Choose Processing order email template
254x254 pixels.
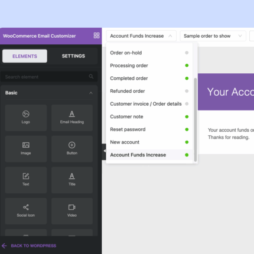tap(149, 66)
